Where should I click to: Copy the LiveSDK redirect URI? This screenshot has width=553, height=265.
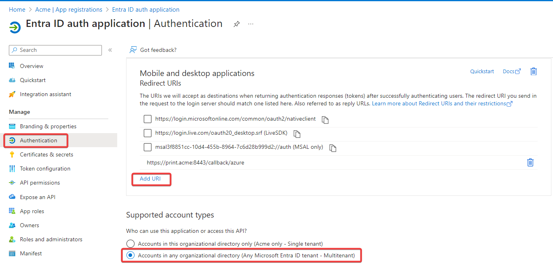click(297, 134)
